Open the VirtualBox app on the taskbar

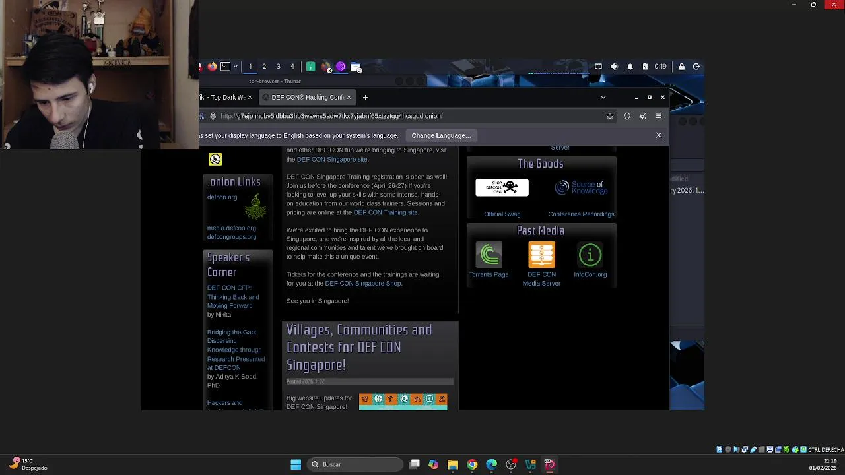[x=530, y=464]
